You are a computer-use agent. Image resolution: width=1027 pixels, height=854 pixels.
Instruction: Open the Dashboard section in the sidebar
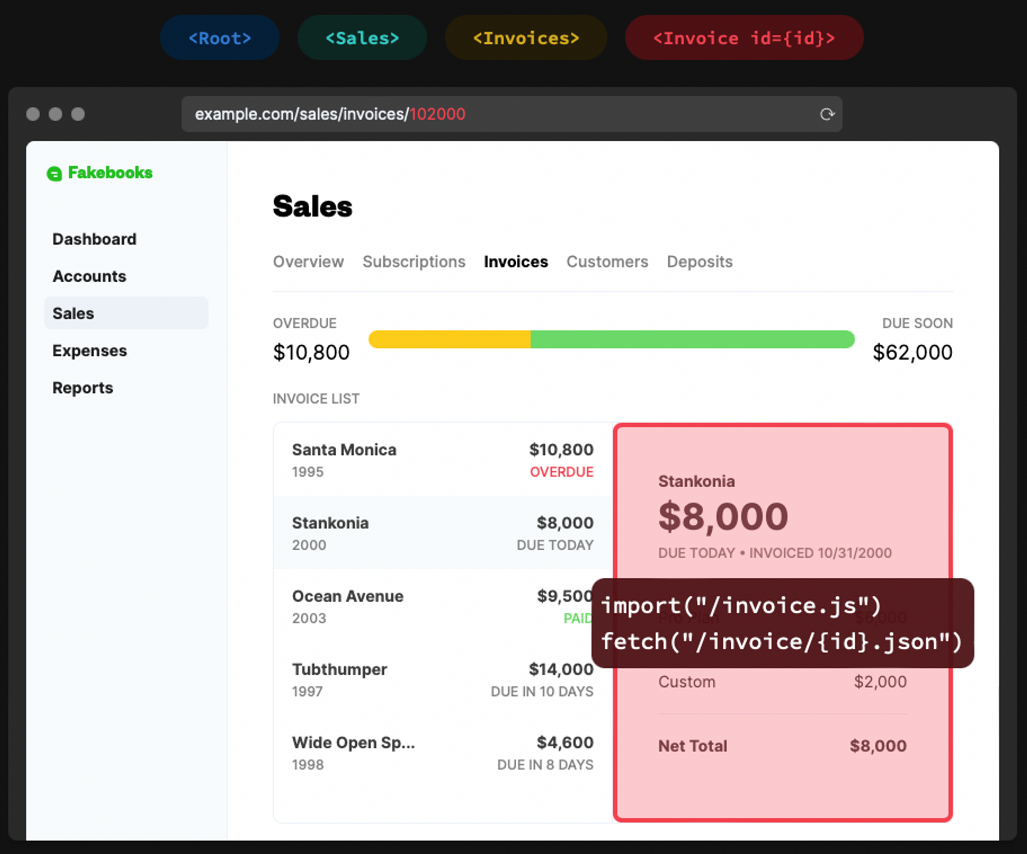94,239
